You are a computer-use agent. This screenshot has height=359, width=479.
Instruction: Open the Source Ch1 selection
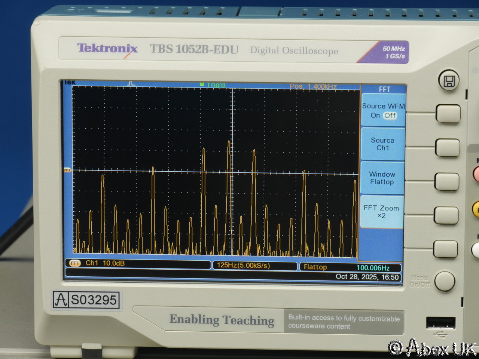pos(382,144)
